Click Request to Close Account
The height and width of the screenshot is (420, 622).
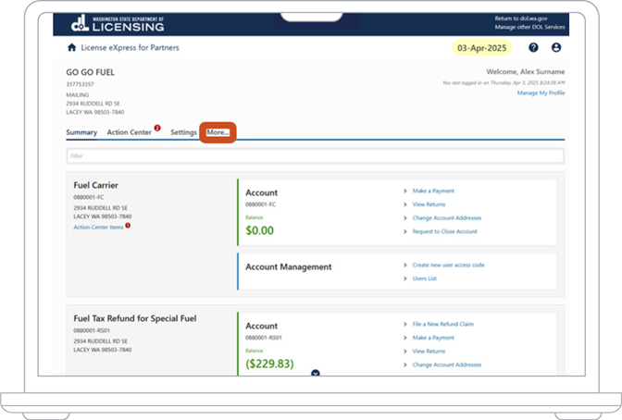[x=444, y=231]
